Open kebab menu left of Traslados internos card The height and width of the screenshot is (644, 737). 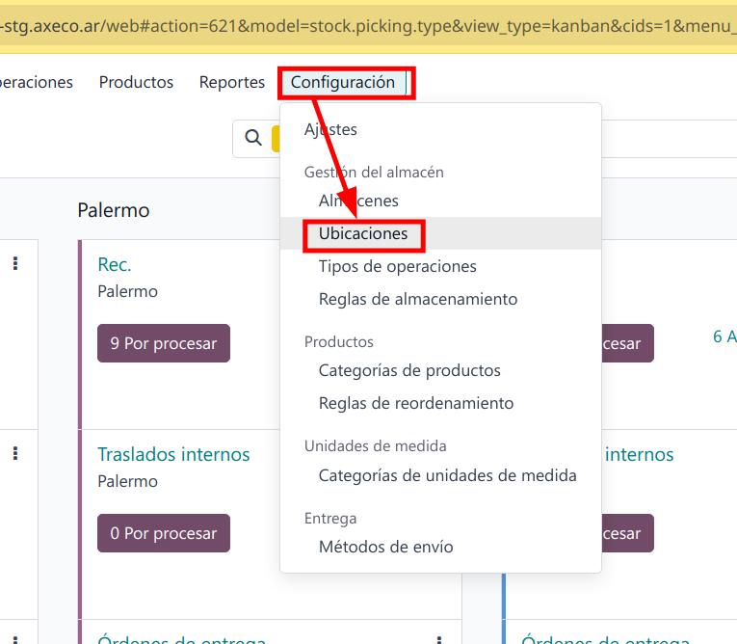coord(15,454)
